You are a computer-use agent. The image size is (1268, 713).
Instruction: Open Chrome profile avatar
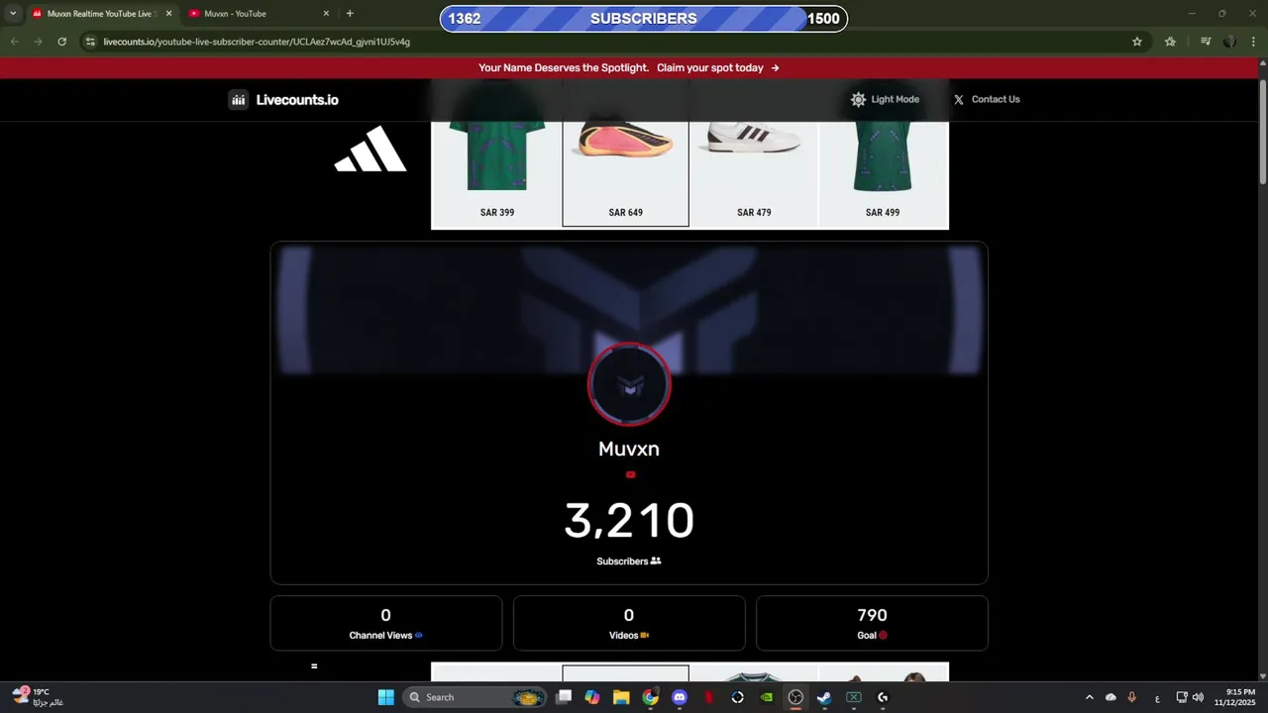point(1229,42)
